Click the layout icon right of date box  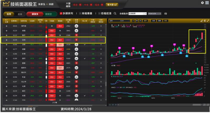166,14
